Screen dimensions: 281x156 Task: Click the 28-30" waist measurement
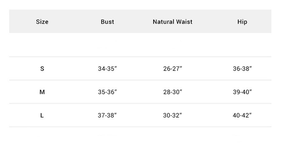(173, 92)
